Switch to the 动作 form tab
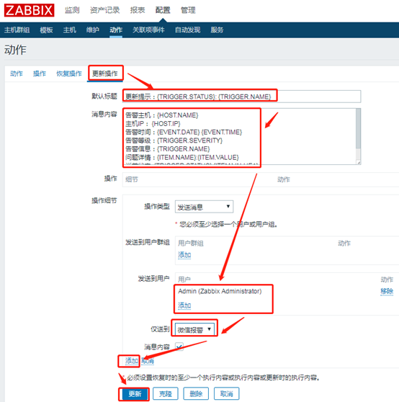Screen dimensions: 399x402 click(17, 73)
